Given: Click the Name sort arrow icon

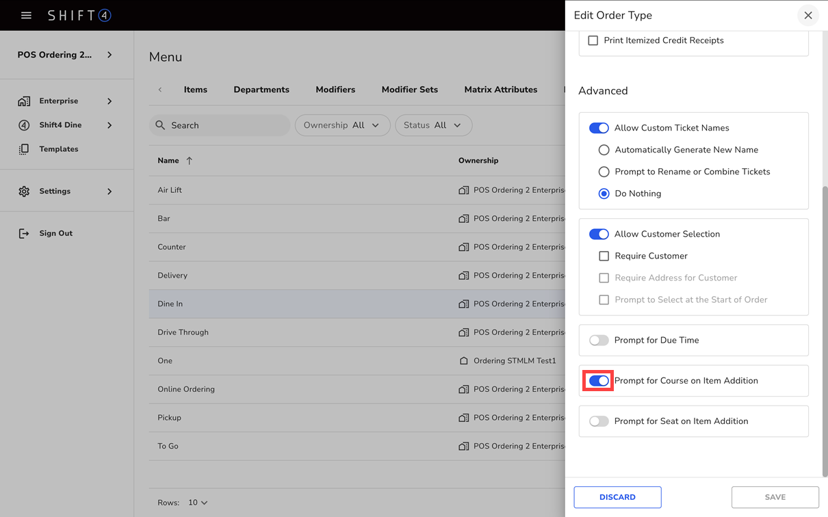Looking at the screenshot, I should pos(190,161).
